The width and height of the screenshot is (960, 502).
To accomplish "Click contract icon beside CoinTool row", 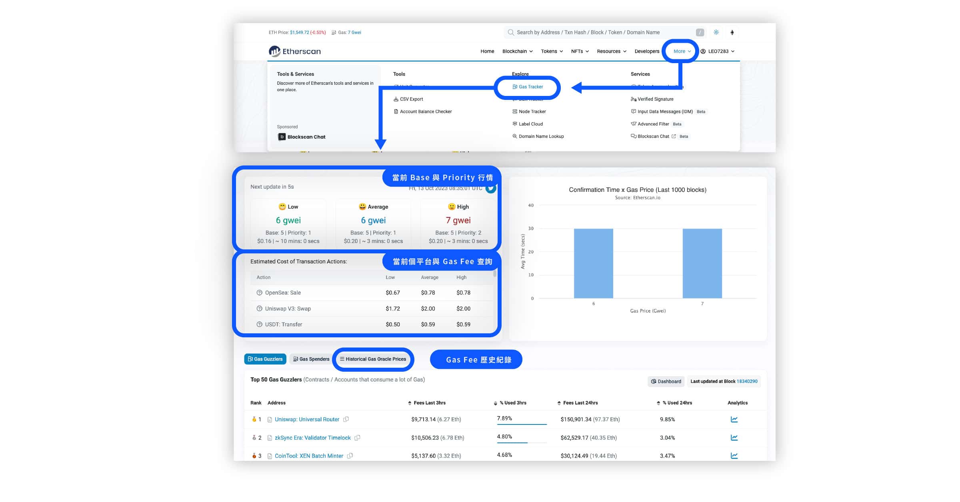I will click(x=270, y=456).
